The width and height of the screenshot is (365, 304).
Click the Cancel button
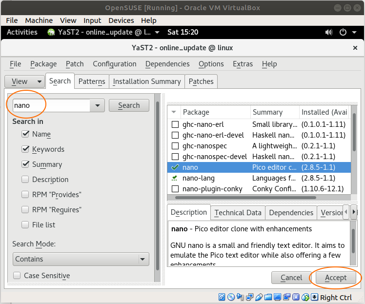coord(291,278)
